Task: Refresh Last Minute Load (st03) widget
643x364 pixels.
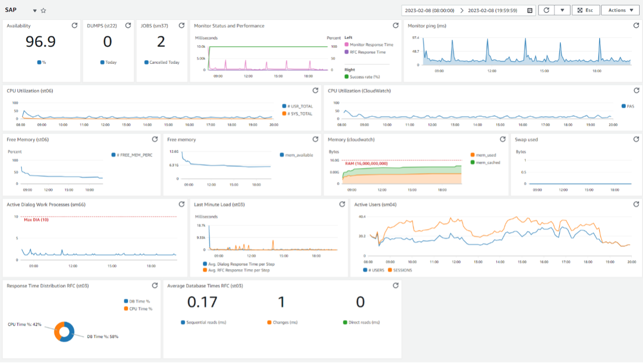Action: 342,204
